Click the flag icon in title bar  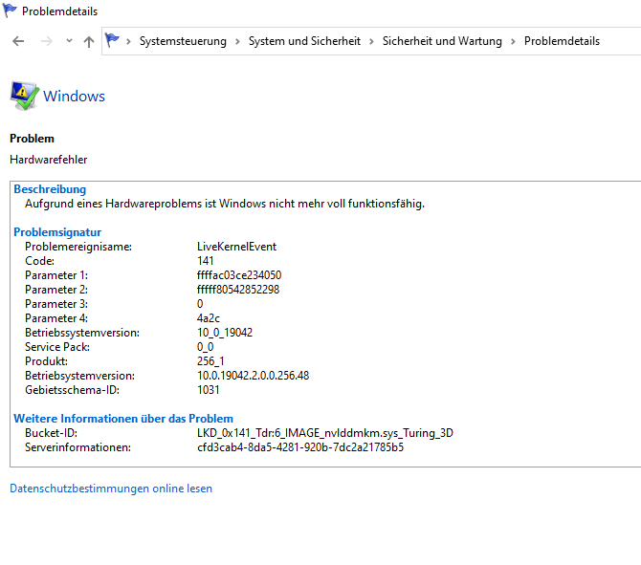click(10, 11)
